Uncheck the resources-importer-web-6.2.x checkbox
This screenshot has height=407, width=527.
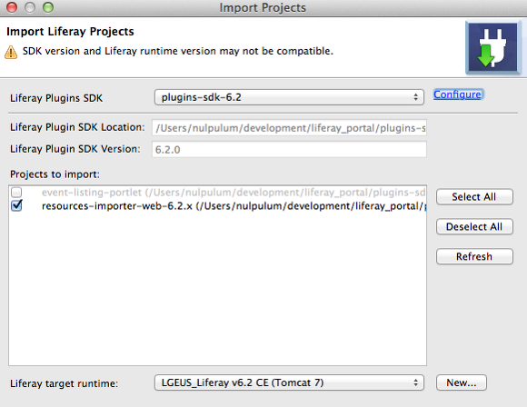16,205
